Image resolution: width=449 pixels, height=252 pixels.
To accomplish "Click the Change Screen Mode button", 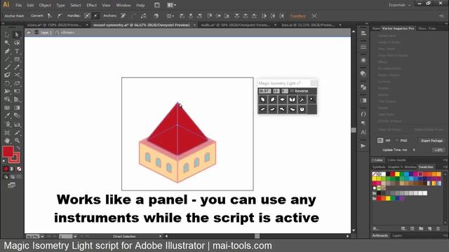I will point(11,185).
